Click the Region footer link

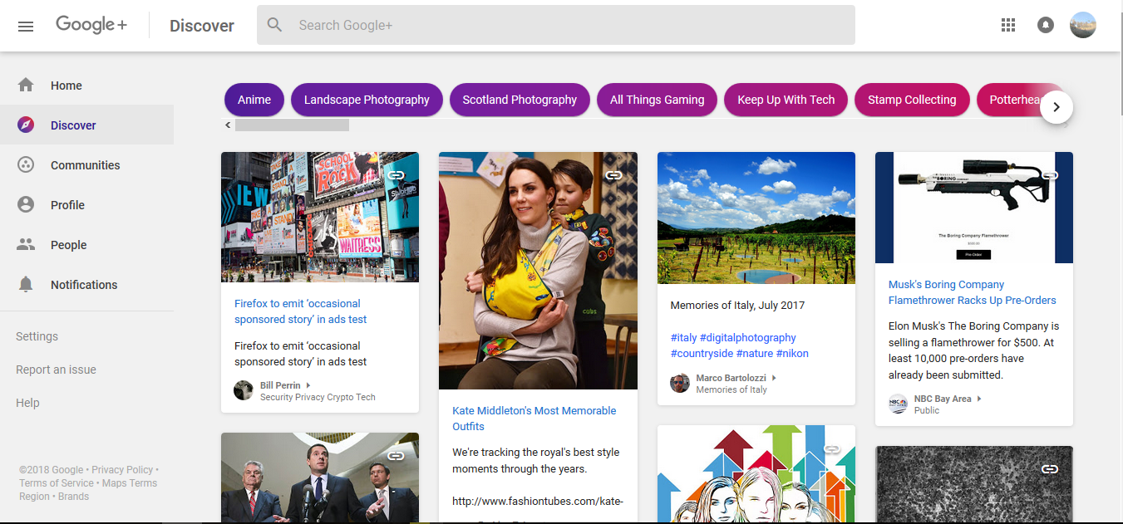tap(34, 497)
